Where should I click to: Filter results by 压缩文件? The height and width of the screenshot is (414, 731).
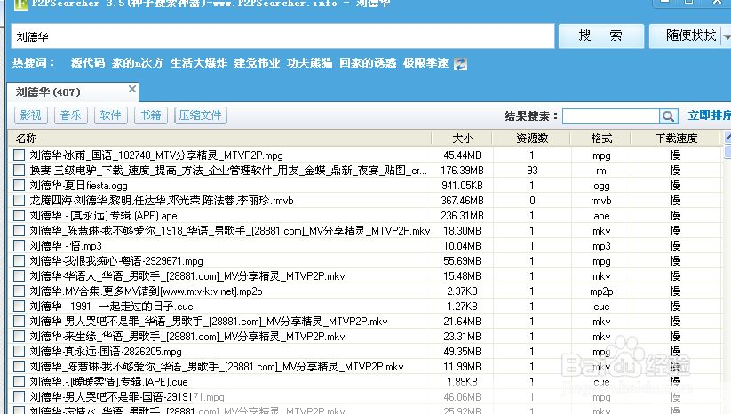coord(201,115)
